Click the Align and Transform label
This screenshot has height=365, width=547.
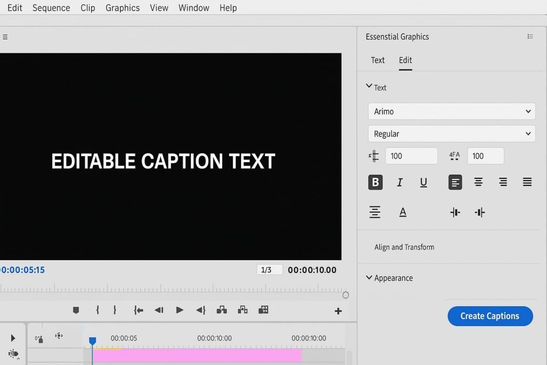pyautogui.click(x=404, y=247)
